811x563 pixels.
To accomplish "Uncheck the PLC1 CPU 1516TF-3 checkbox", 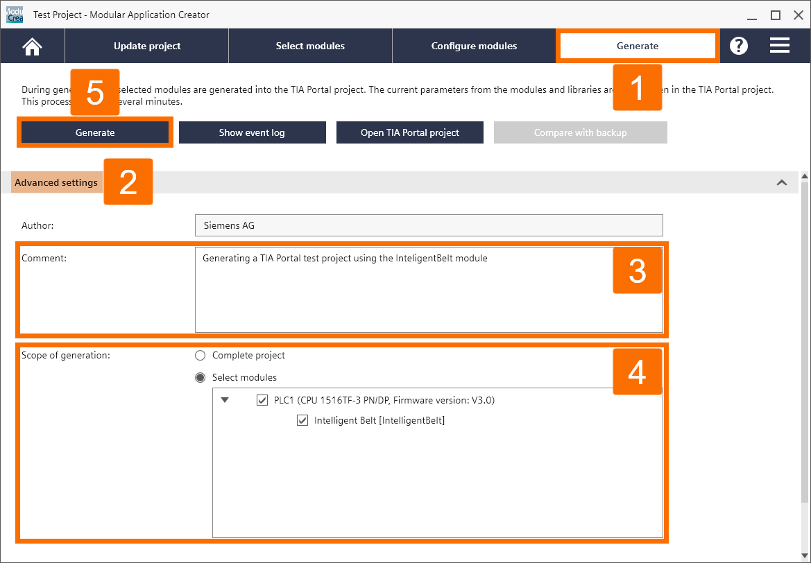I will pos(262,400).
